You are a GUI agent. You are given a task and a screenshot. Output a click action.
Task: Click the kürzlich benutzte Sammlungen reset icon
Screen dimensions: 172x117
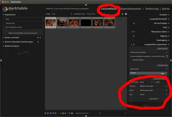pos(38,42)
